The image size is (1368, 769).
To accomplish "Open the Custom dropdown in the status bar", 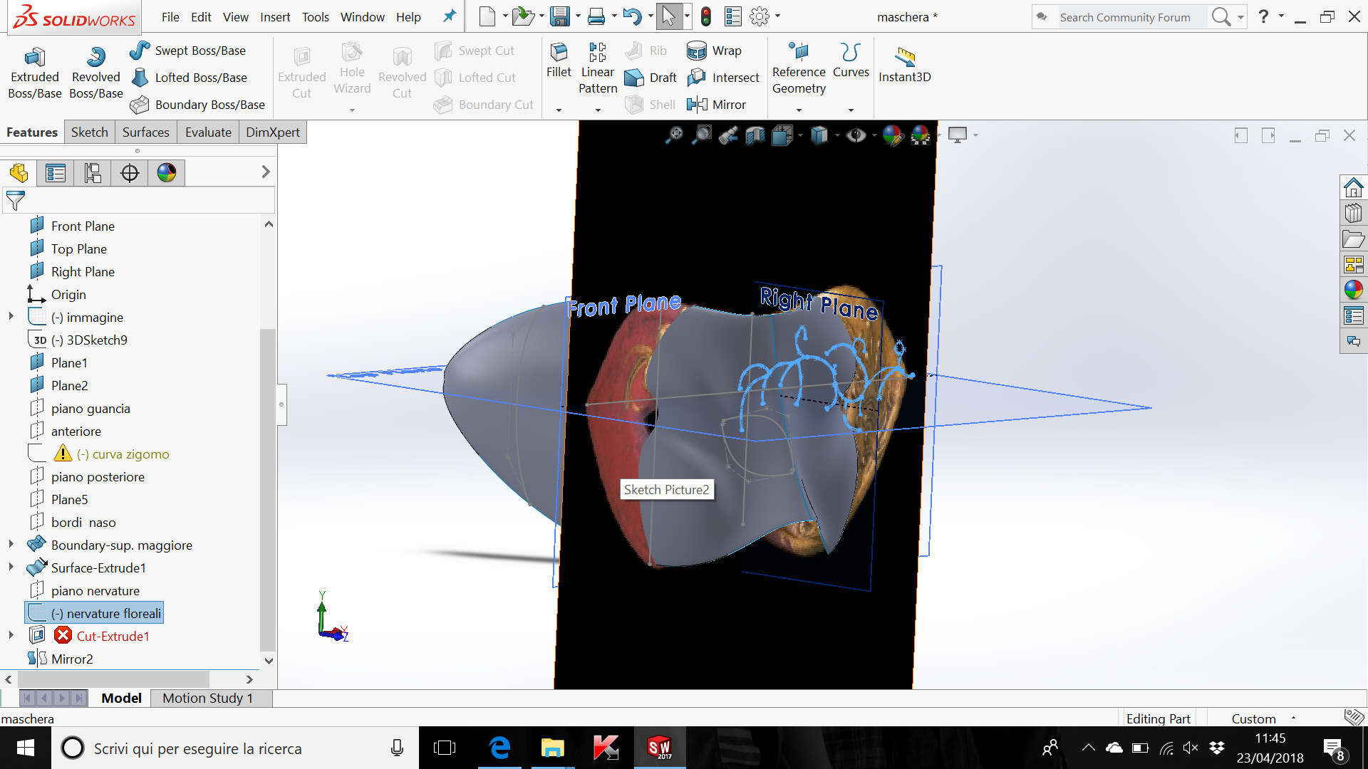I will tap(1295, 718).
